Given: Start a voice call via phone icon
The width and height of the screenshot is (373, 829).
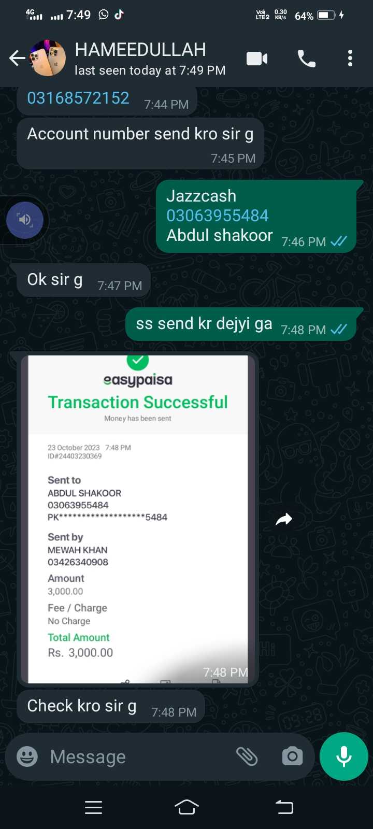Looking at the screenshot, I should (x=307, y=59).
